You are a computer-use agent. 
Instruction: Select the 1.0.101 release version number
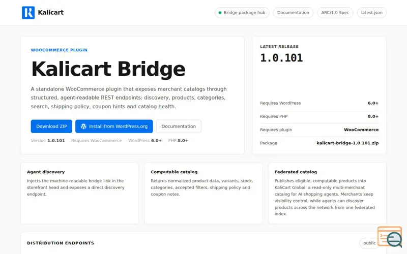[282, 58]
